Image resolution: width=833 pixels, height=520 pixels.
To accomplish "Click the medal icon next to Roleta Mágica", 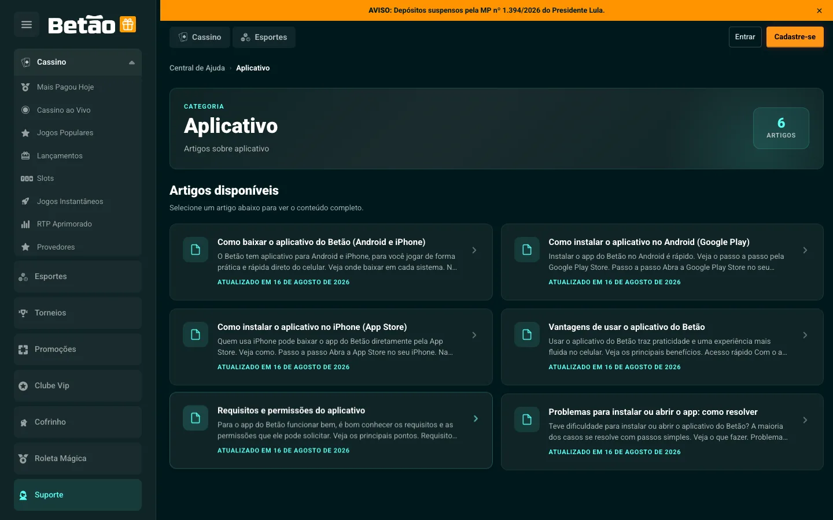I will pos(23,459).
